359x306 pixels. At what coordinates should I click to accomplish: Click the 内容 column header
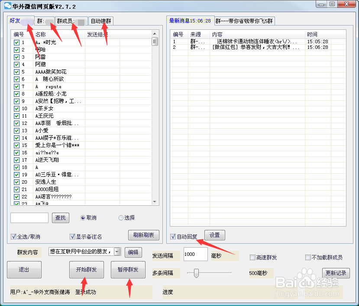[x=257, y=34]
